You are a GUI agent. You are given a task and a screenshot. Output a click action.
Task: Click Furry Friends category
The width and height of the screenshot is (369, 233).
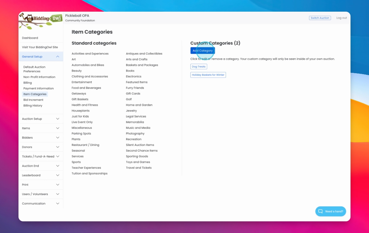pos(135,88)
